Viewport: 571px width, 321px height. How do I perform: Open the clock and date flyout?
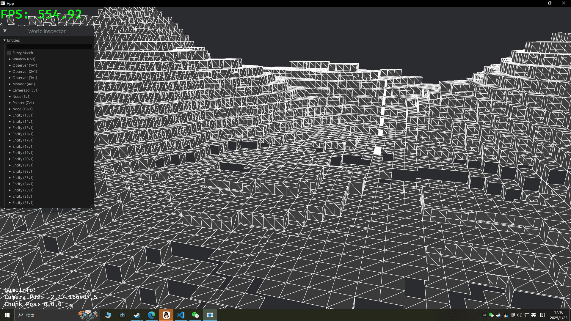click(x=558, y=315)
